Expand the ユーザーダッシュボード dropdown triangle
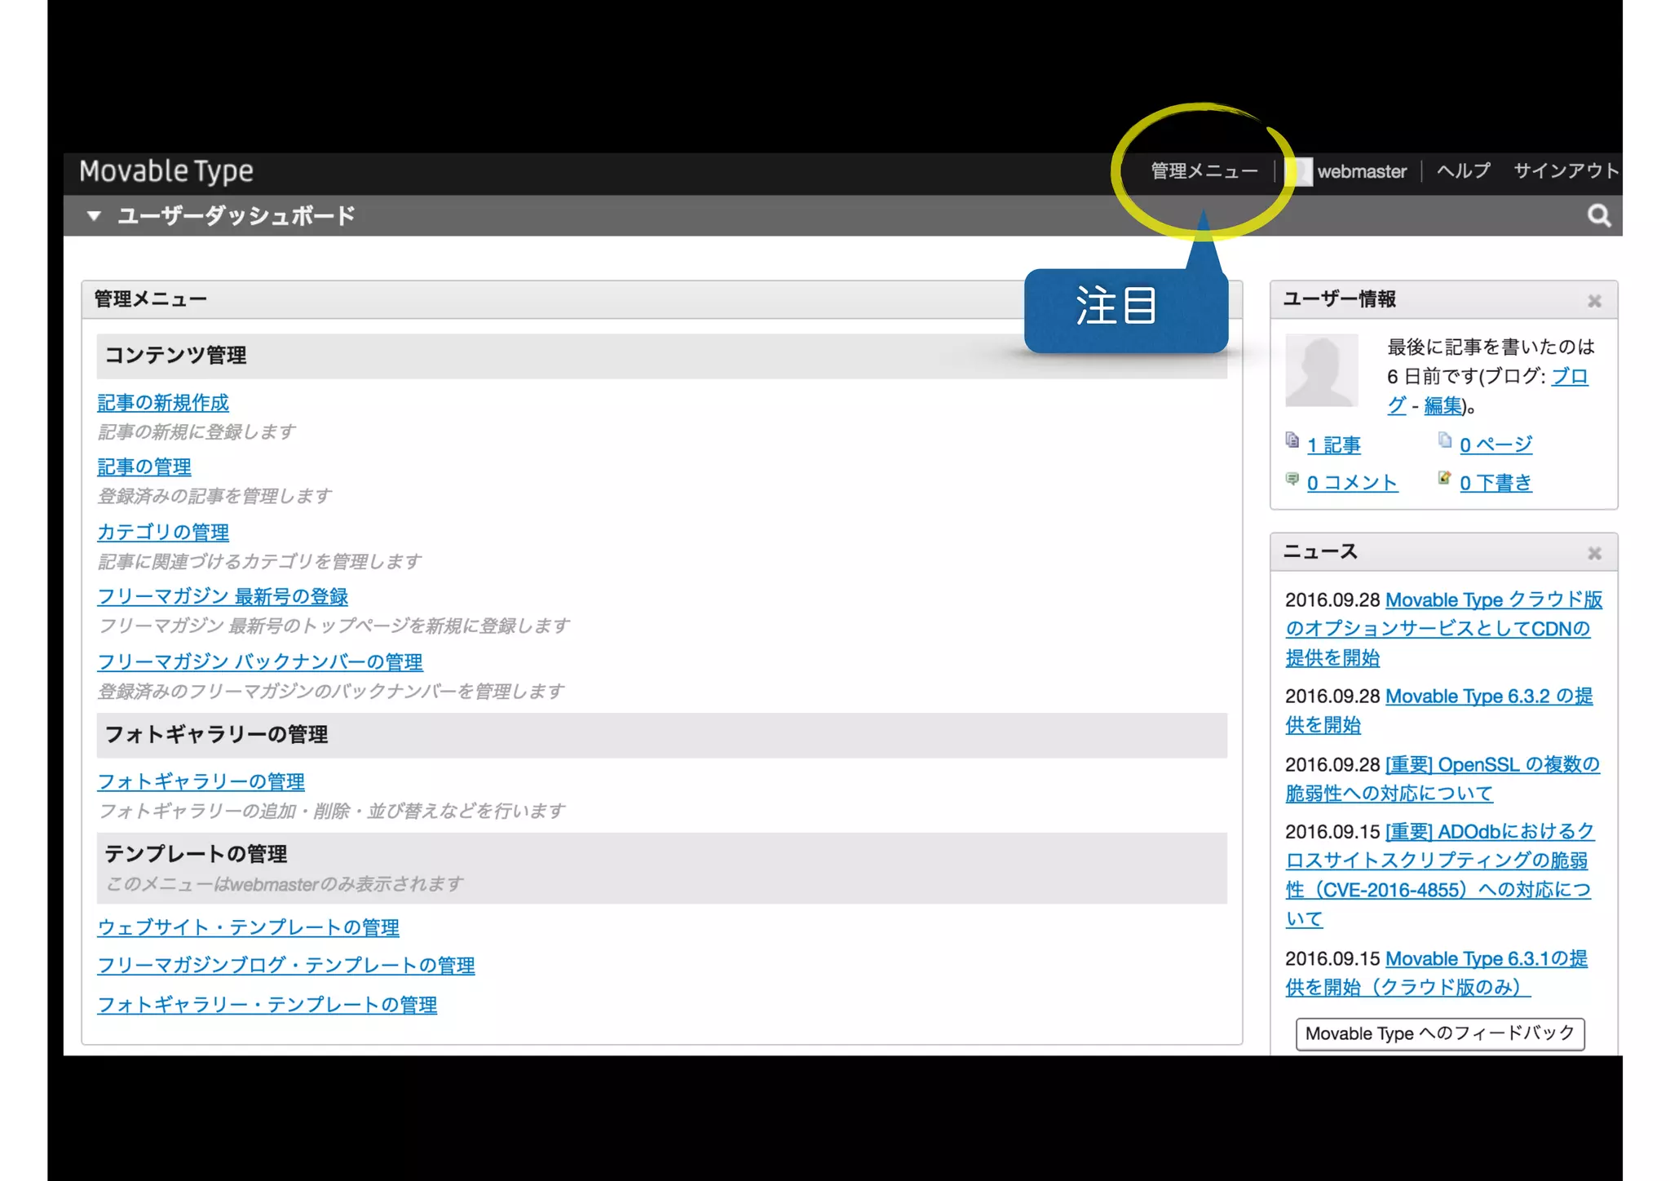 point(94,215)
